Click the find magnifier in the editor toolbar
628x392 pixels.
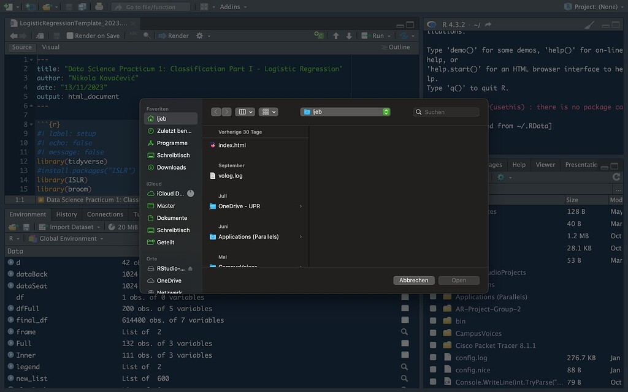[147, 36]
